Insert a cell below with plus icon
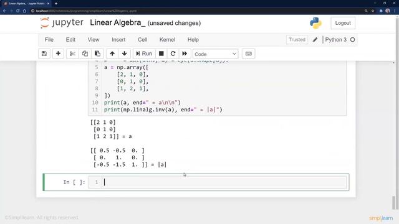This screenshot has width=399, height=224. [58, 54]
